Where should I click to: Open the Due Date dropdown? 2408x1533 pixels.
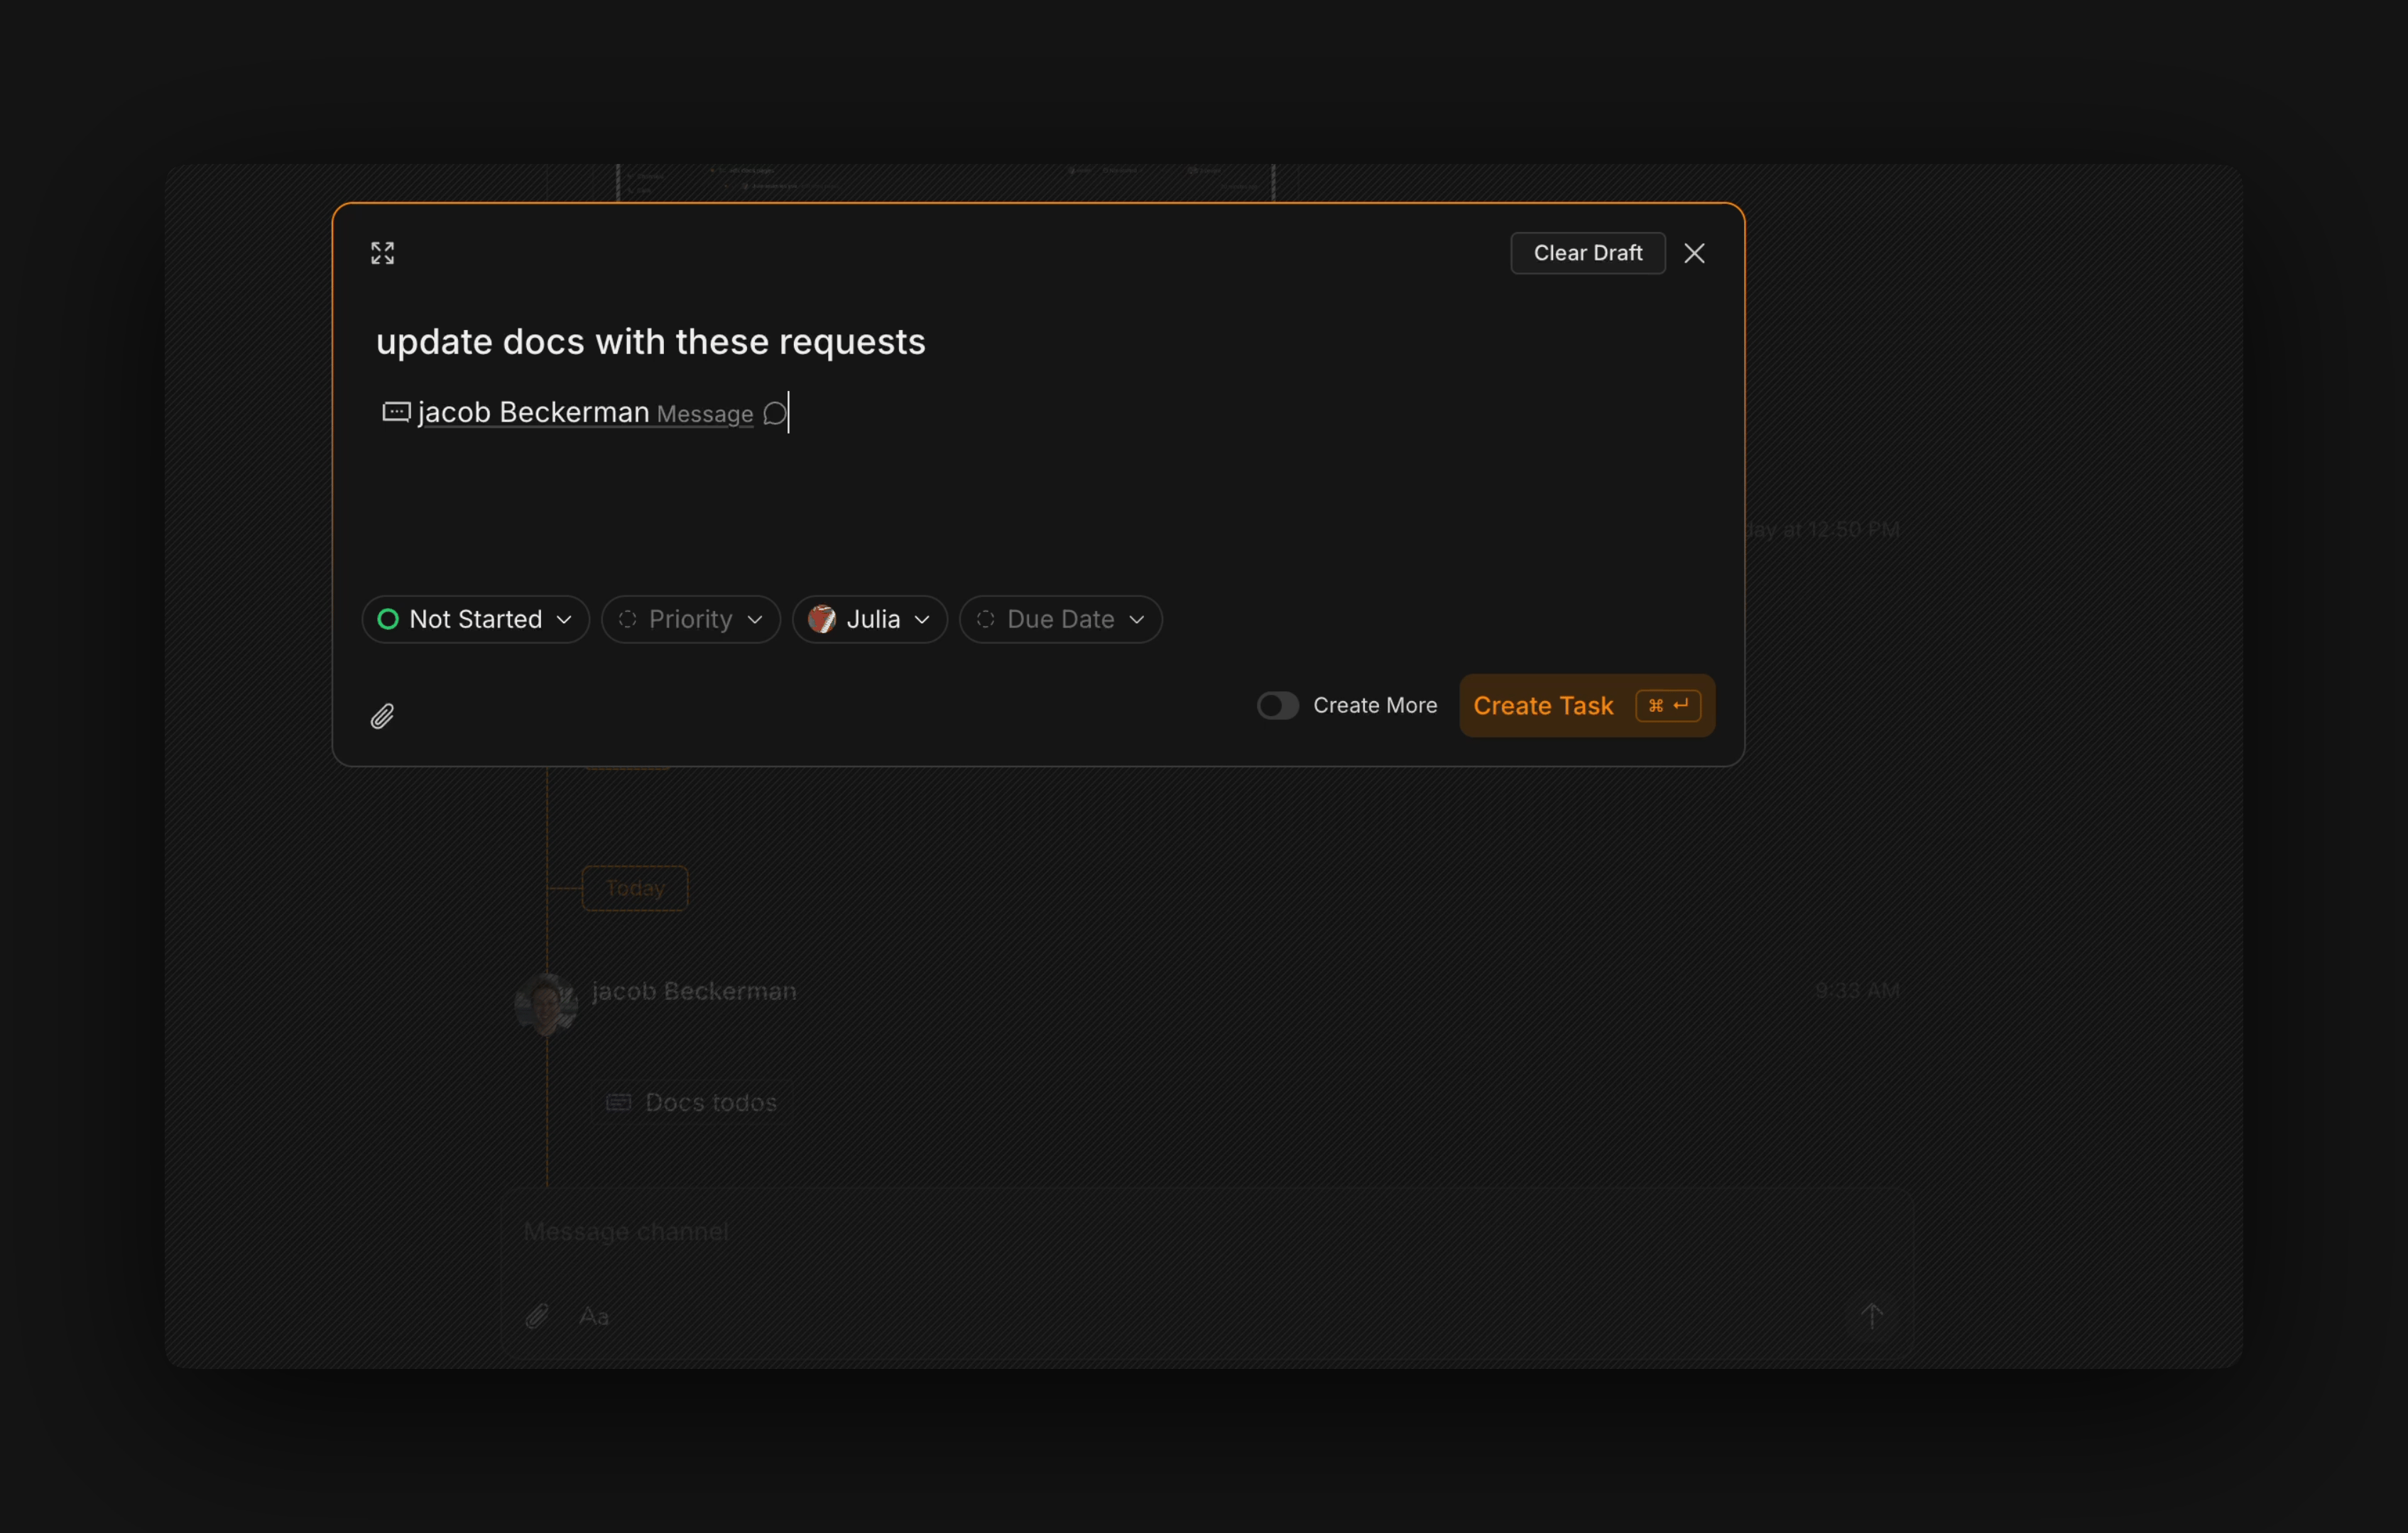1060,620
